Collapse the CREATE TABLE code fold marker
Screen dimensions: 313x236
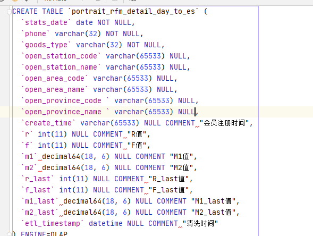9,12
